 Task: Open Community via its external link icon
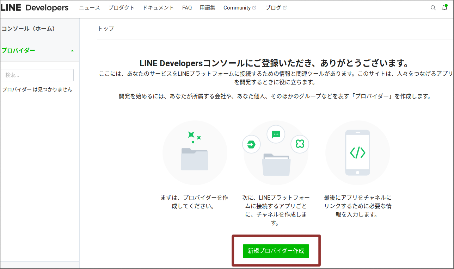click(254, 7)
